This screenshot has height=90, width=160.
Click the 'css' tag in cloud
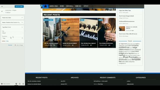click(128, 47)
